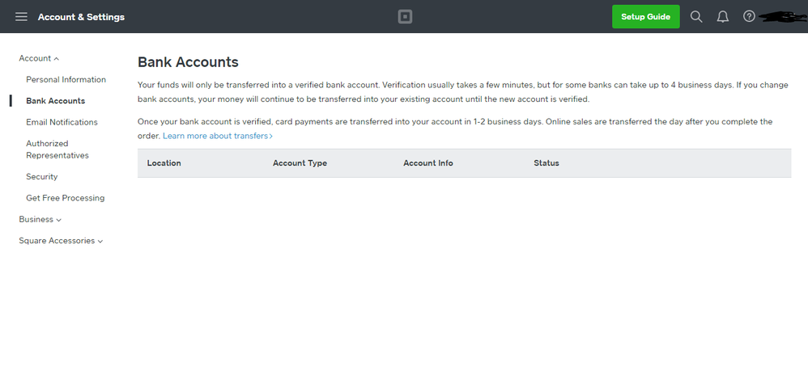Collapse the Account section

[x=39, y=58]
